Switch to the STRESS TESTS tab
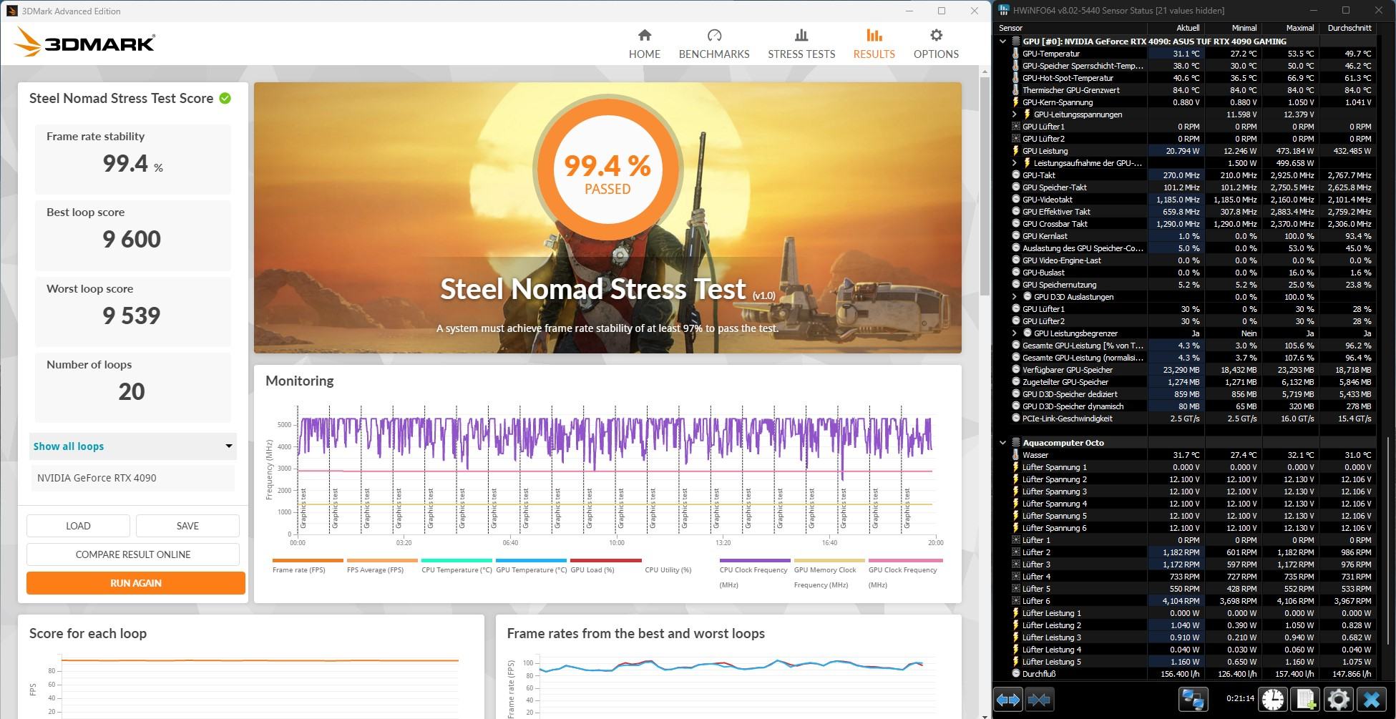The image size is (1396, 719). (801, 44)
